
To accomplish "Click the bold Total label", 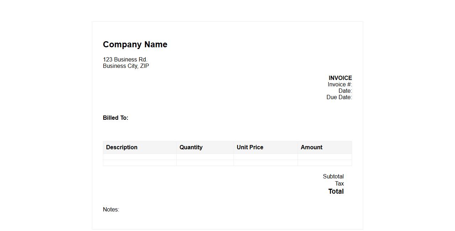I will click(x=336, y=191).
